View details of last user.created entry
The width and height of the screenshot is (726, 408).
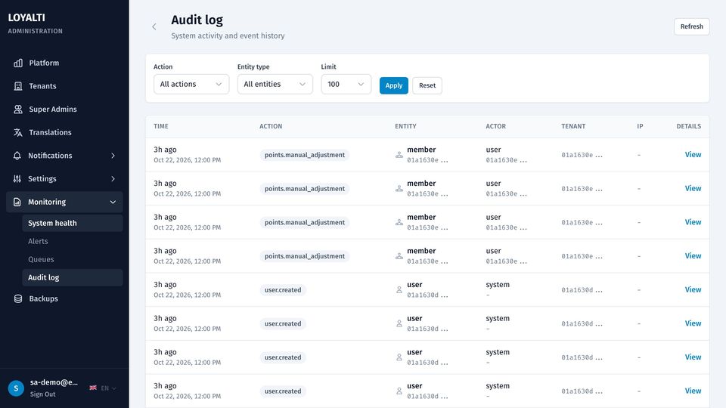point(693,391)
